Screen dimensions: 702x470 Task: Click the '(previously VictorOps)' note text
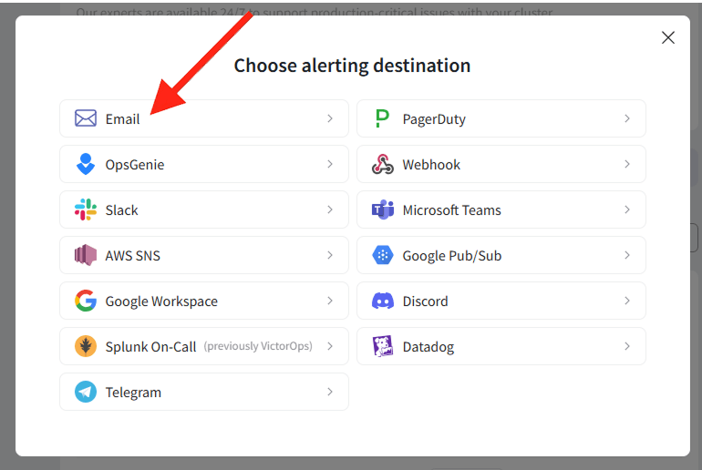[258, 346]
